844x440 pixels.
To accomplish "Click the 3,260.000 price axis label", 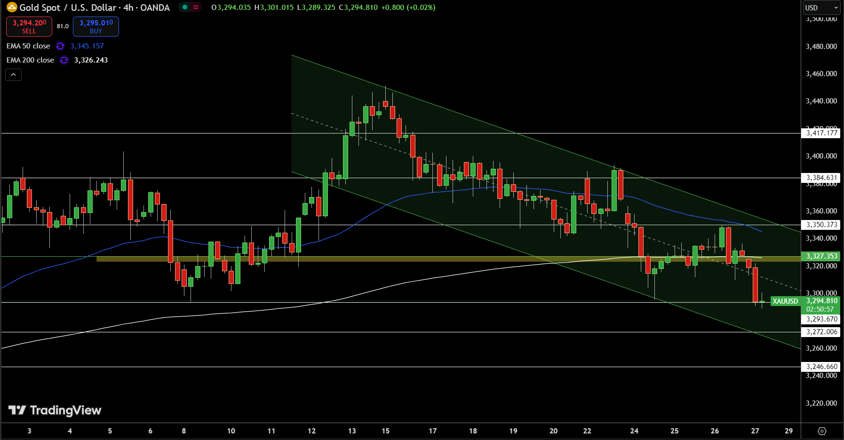I will pyautogui.click(x=821, y=348).
